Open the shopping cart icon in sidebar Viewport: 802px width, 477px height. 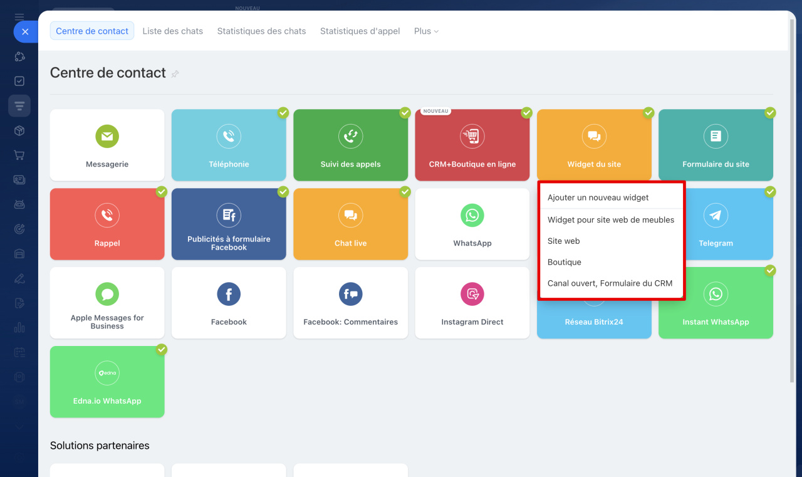(x=19, y=155)
